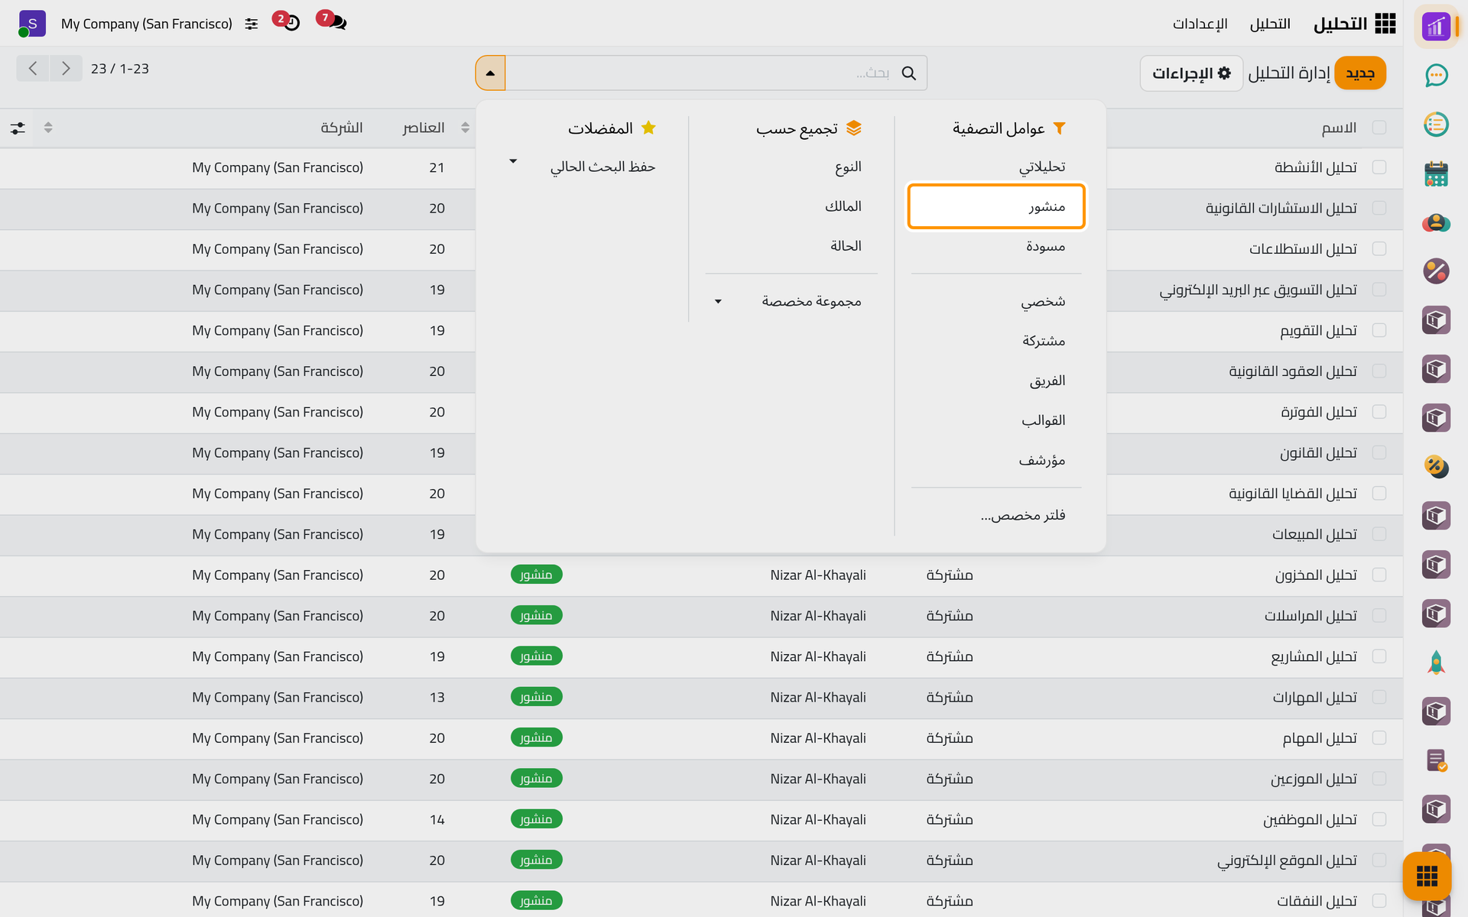The width and height of the screenshot is (1468, 917).
Task: Click sort arrows beside column settings icon
Action: tap(48, 128)
